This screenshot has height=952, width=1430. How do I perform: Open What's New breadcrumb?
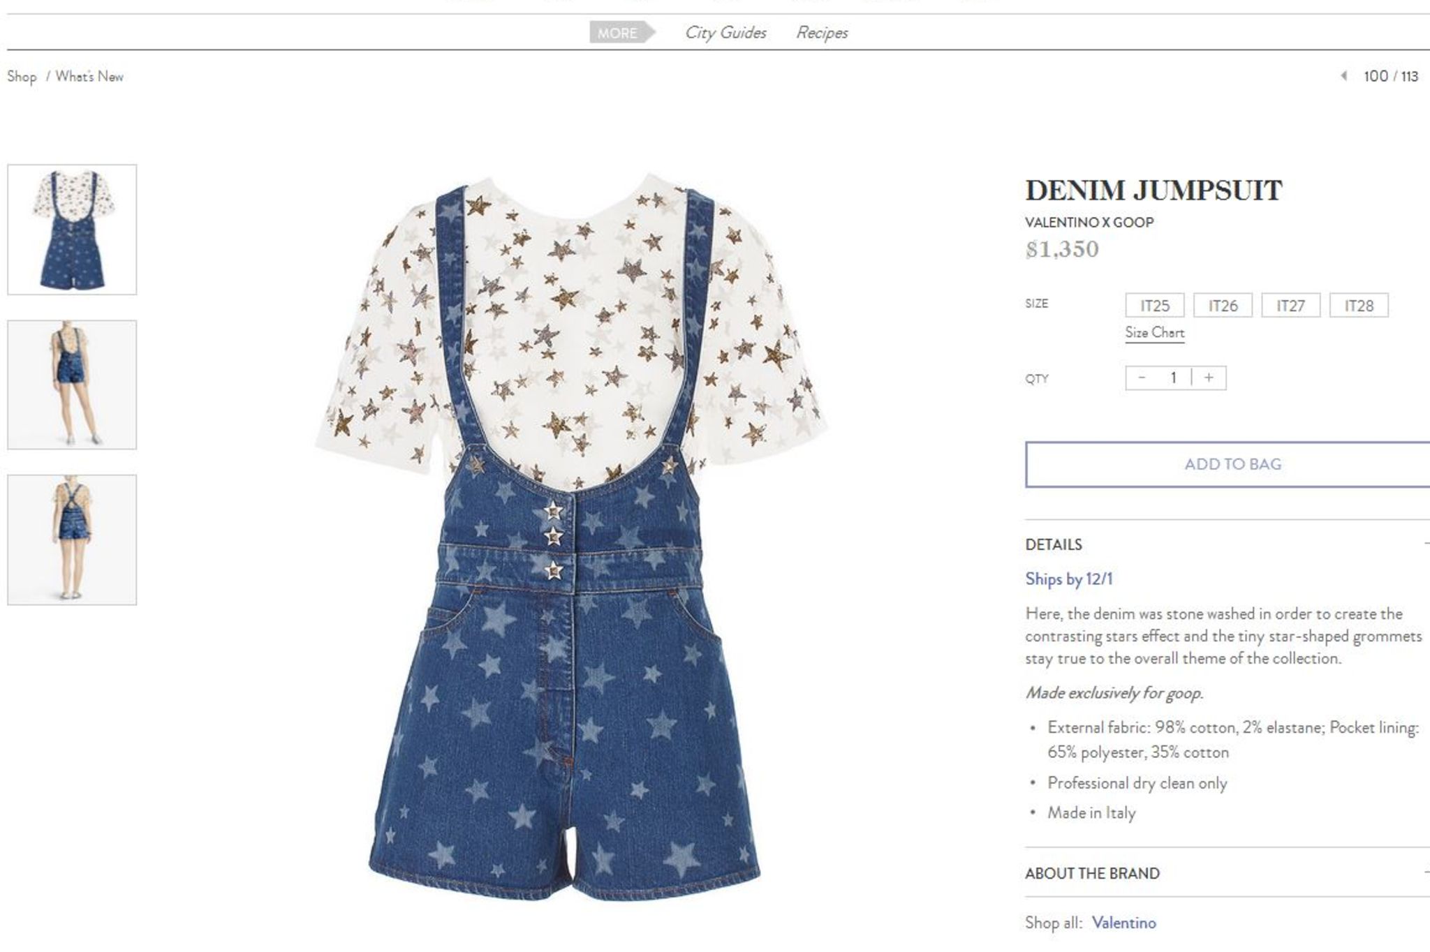tap(89, 77)
